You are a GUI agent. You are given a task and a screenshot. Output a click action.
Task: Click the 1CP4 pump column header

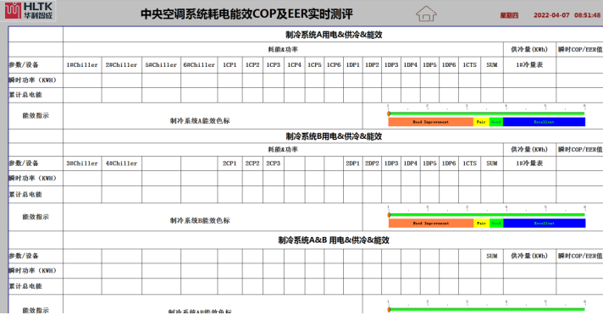tap(294, 65)
